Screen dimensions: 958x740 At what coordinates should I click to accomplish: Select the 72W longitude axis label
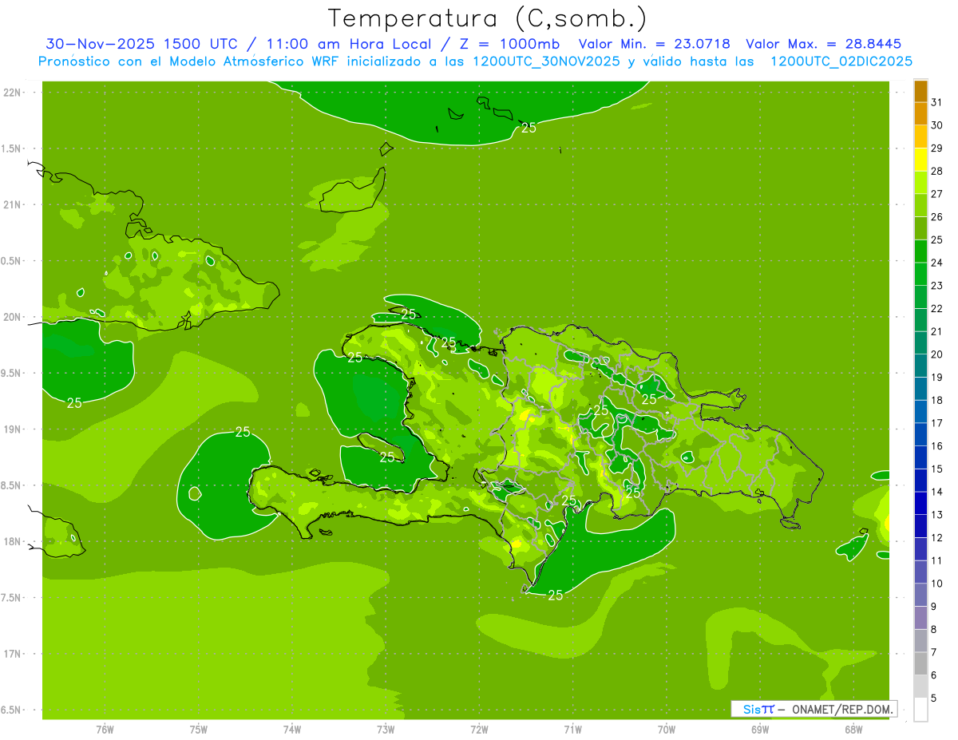point(479,729)
